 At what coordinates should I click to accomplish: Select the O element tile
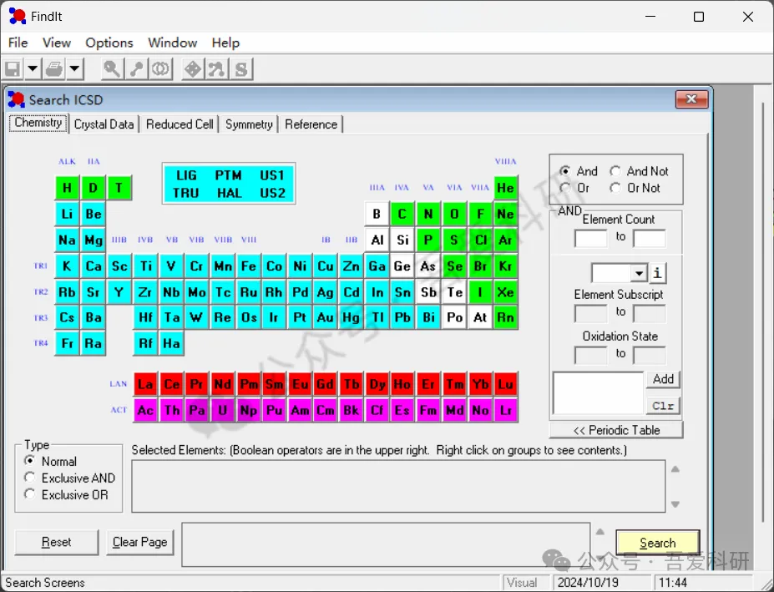coord(454,214)
